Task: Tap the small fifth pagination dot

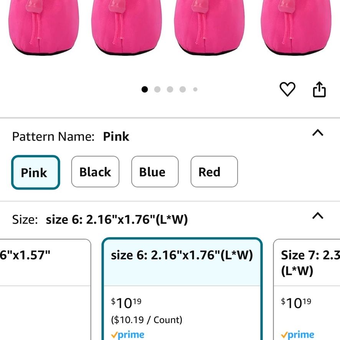Action: [x=195, y=89]
